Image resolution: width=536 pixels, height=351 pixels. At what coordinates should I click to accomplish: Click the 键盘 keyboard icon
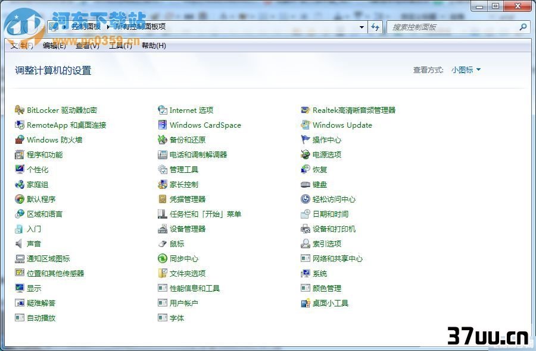(x=306, y=184)
